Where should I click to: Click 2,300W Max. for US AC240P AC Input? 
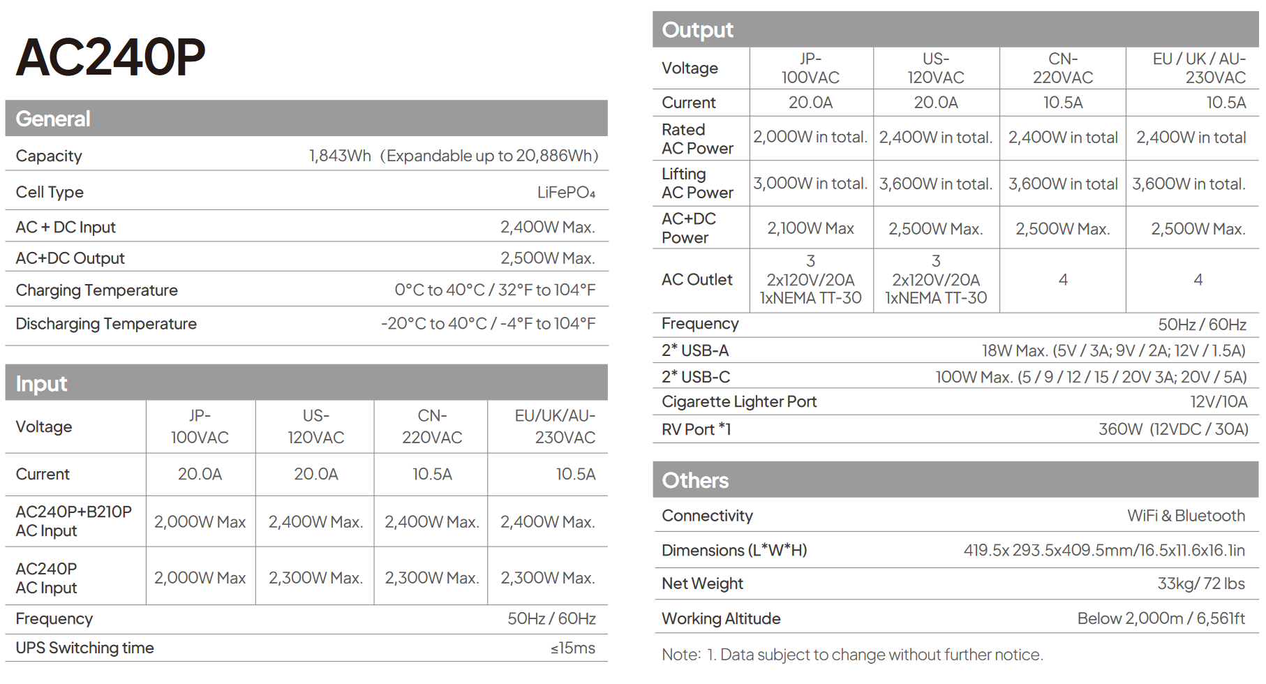click(315, 578)
